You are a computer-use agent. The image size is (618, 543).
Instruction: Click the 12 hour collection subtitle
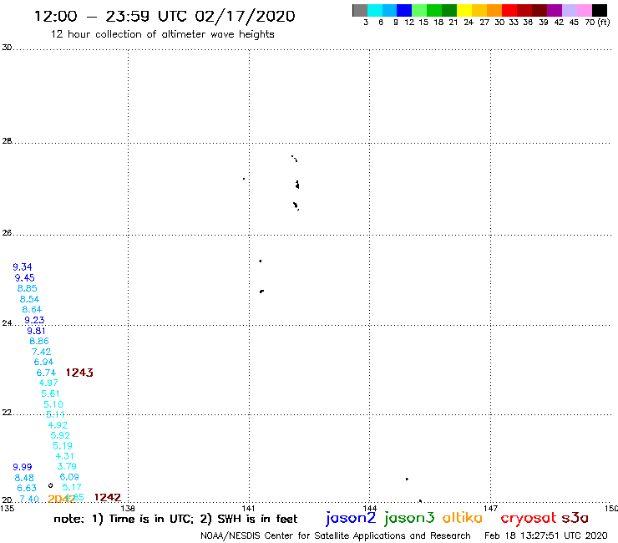pos(162,34)
